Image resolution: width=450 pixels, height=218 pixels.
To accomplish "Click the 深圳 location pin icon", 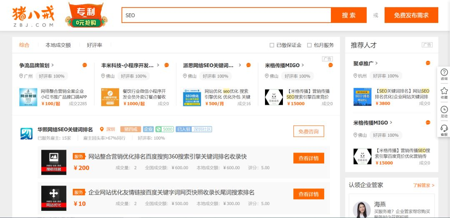I will (102, 129).
